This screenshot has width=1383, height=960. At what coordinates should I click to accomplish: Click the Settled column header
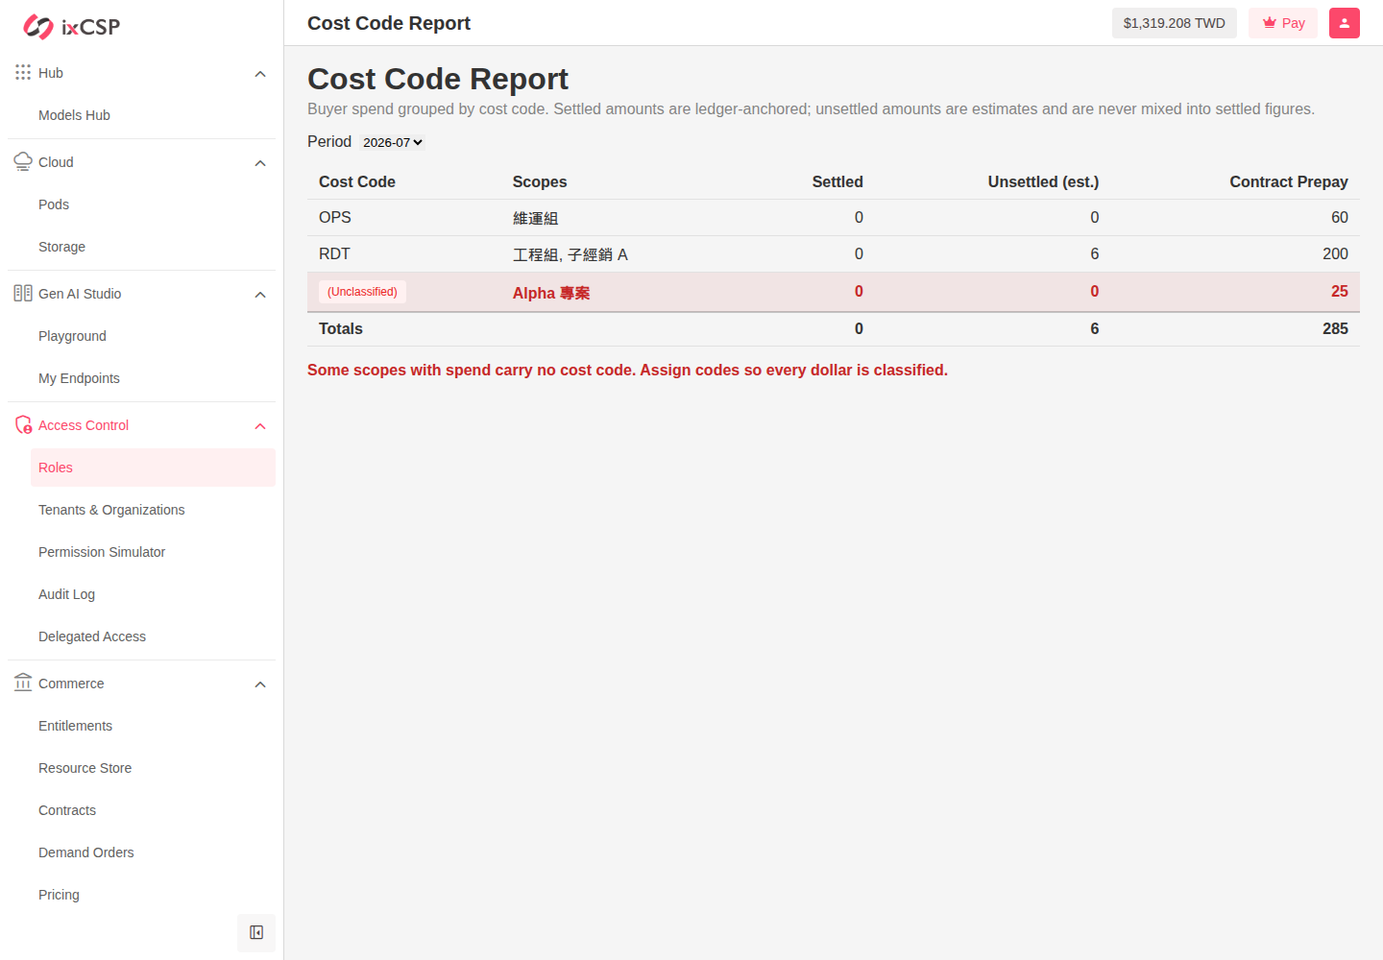click(x=837, y=181)
